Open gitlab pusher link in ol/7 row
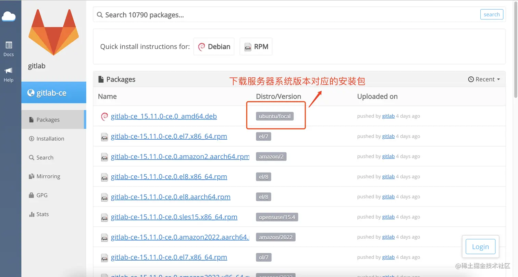Image resolution: width=518 pixels, height=277 pixels. coord(388,257)
